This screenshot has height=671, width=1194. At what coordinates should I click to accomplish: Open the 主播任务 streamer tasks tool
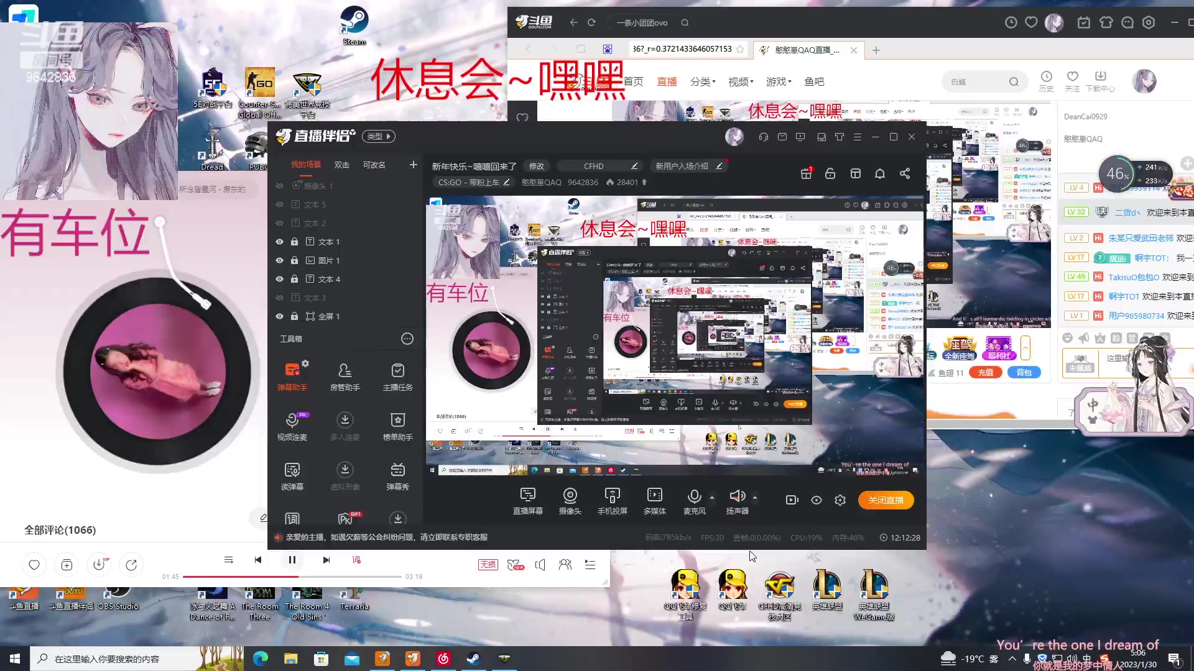tap(397, 376)
